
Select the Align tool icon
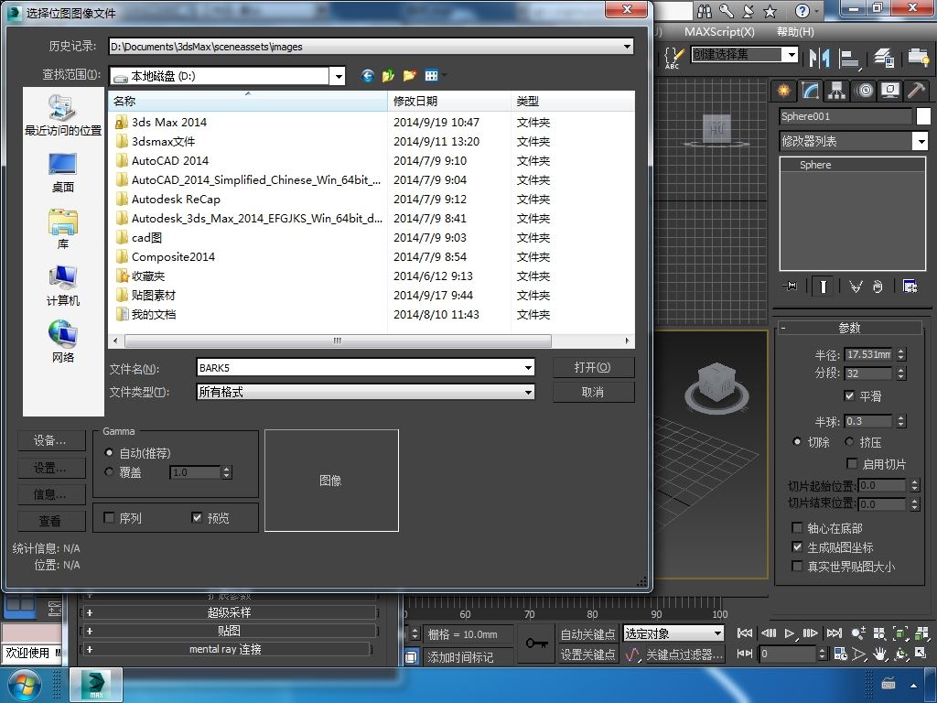(848, 58)
